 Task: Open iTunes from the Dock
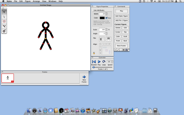pyautogui.click(x=83, y=111)
